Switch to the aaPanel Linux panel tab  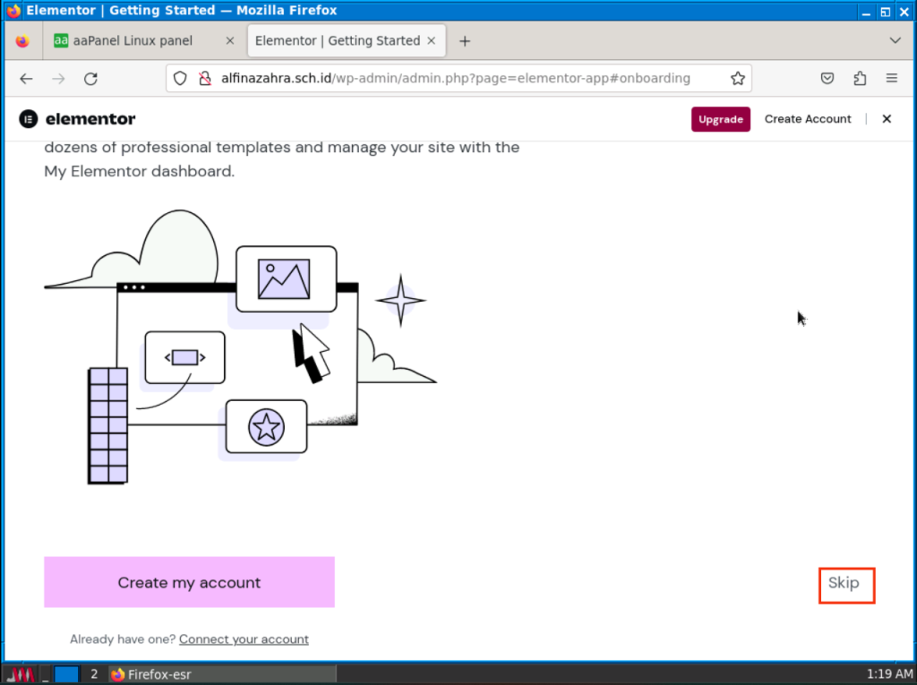click(x=134, y=41)
